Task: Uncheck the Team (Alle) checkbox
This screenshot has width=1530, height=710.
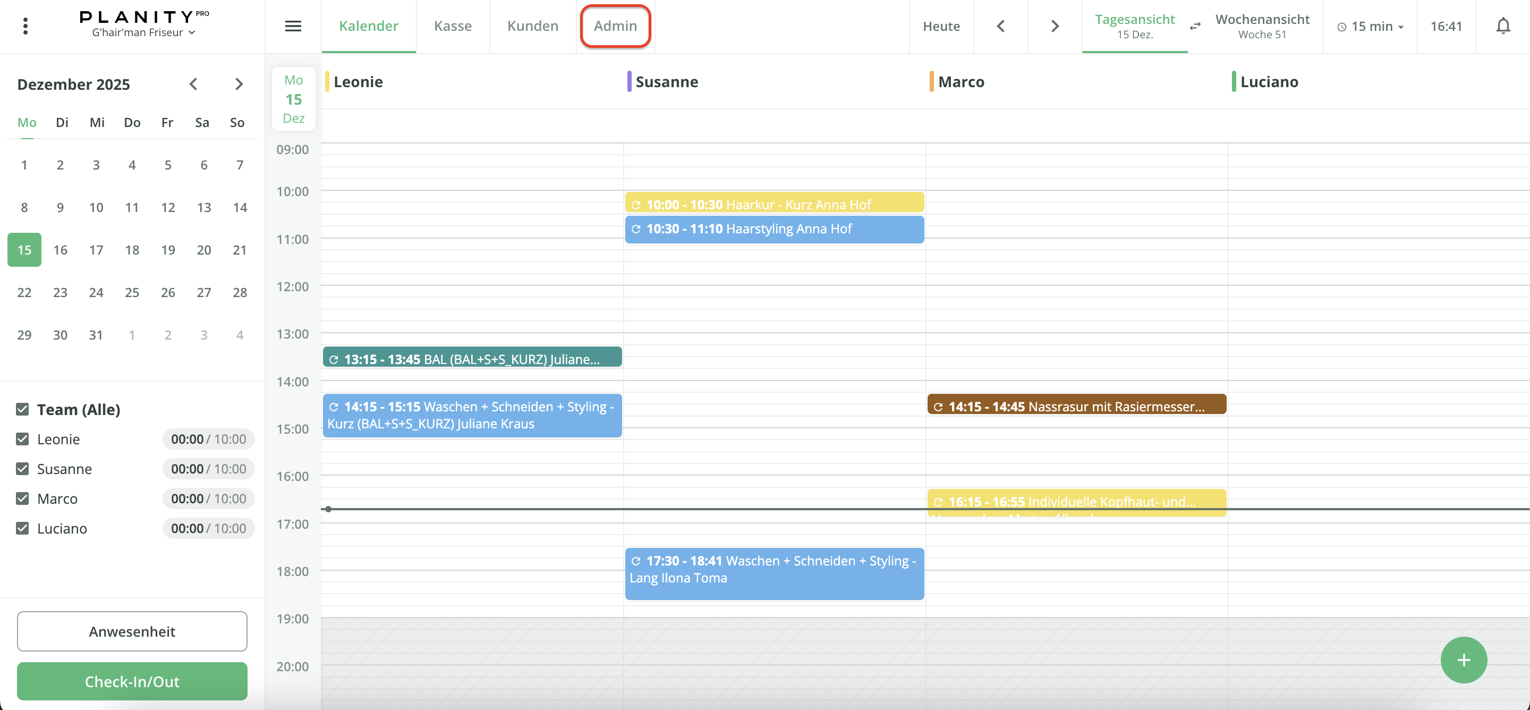Action: [x=22, y=409]
